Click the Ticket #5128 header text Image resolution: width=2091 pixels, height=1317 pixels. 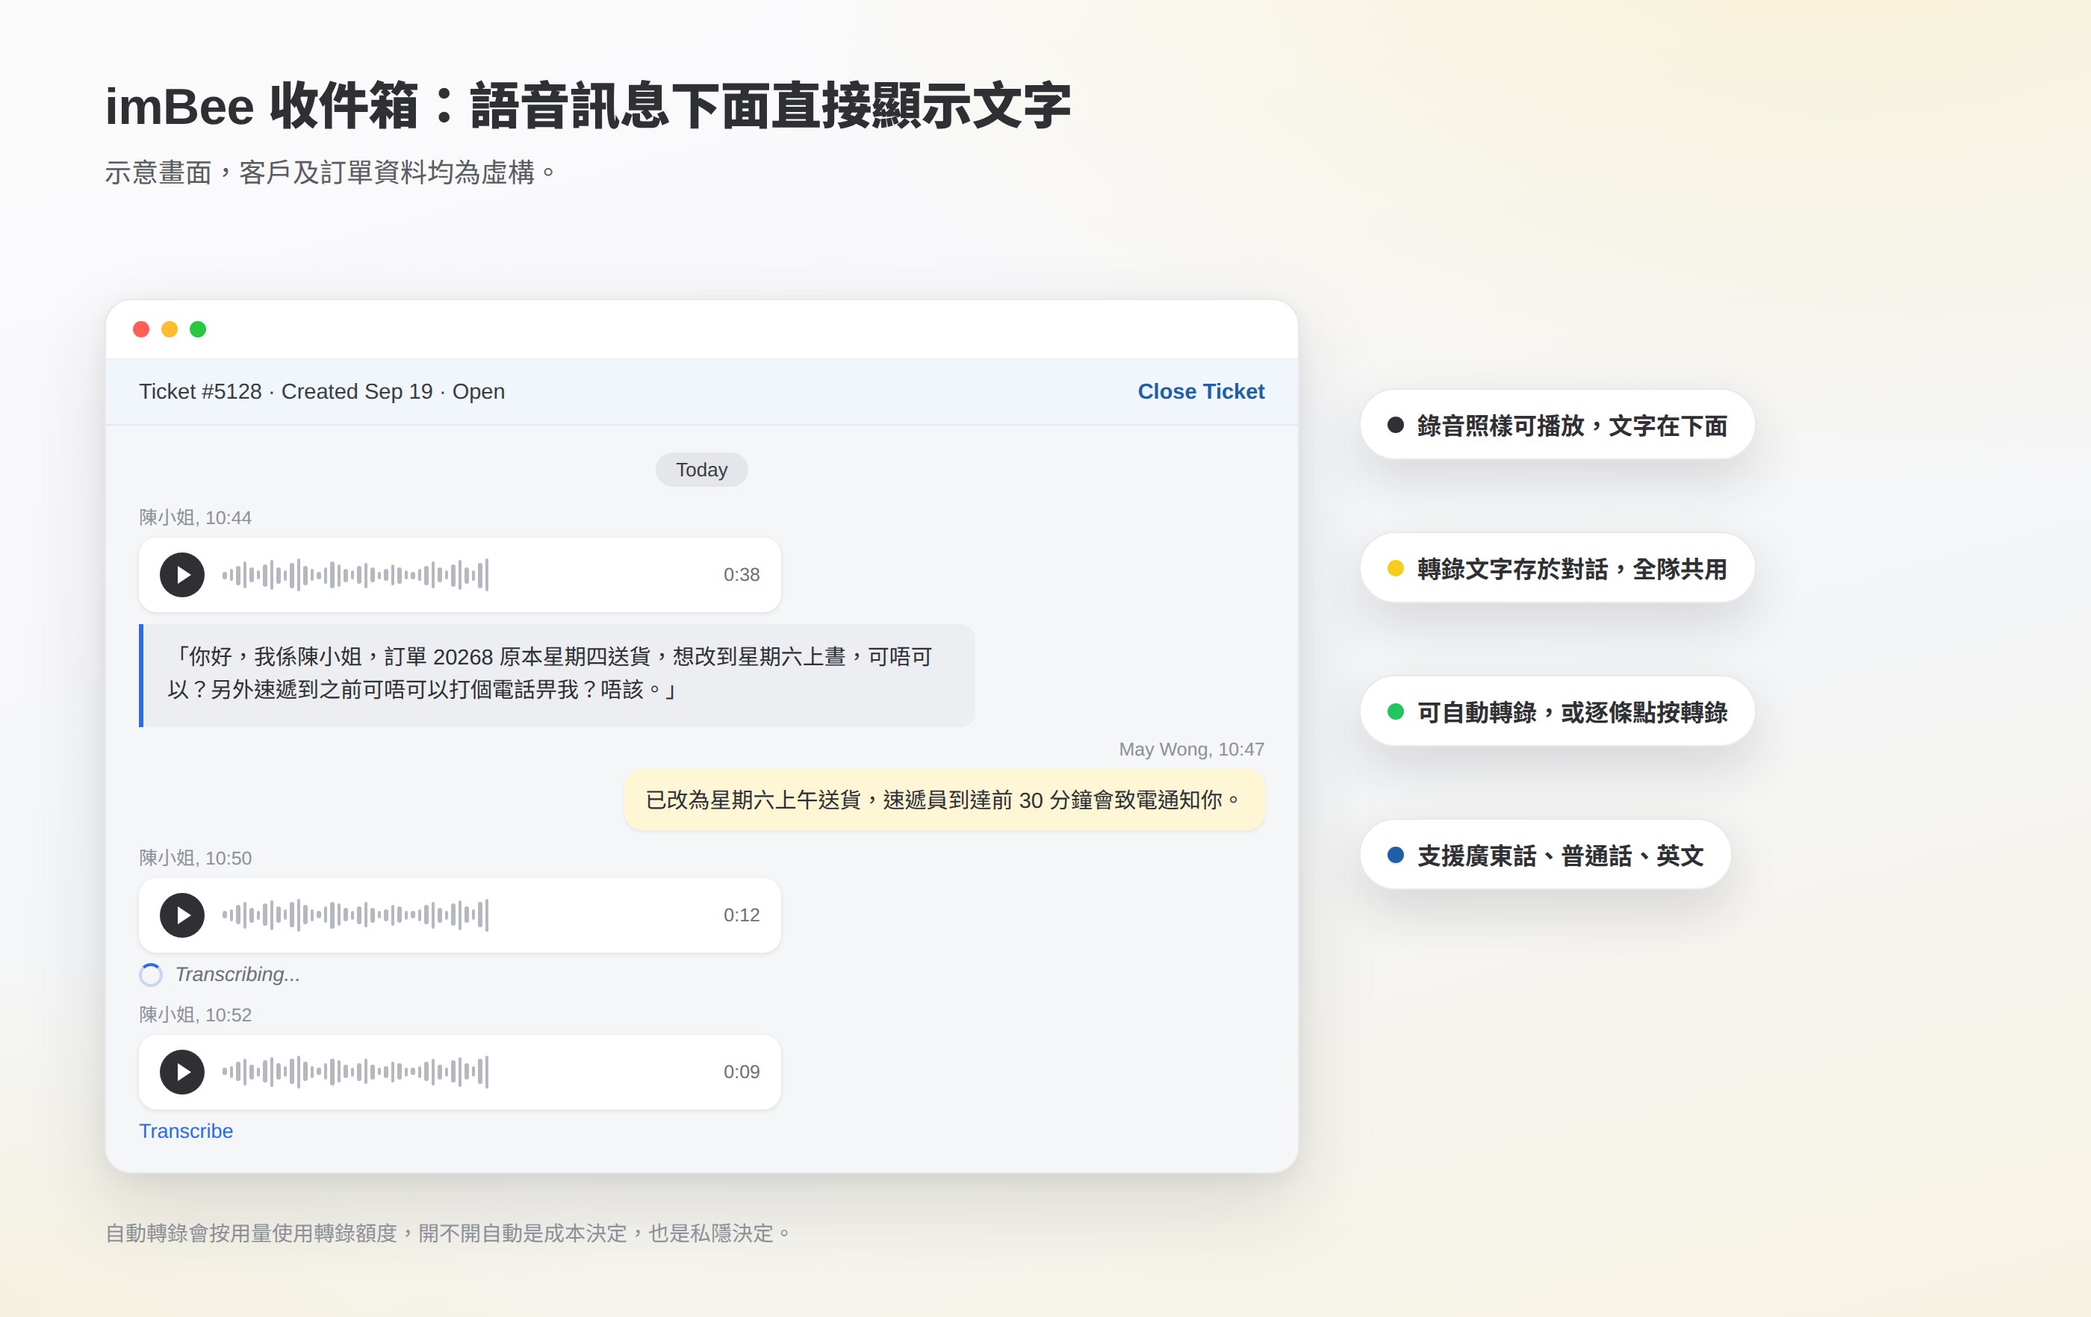(x=321, y=391)
